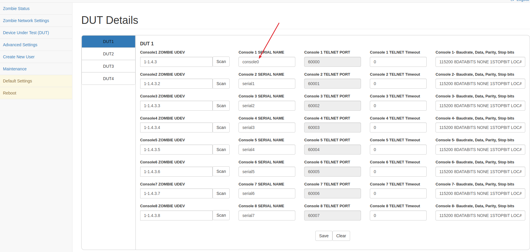Click Console 3 Telnet Timeout field
The width and height of the screenshot is (530, 252).
click(x=398, y=106)
